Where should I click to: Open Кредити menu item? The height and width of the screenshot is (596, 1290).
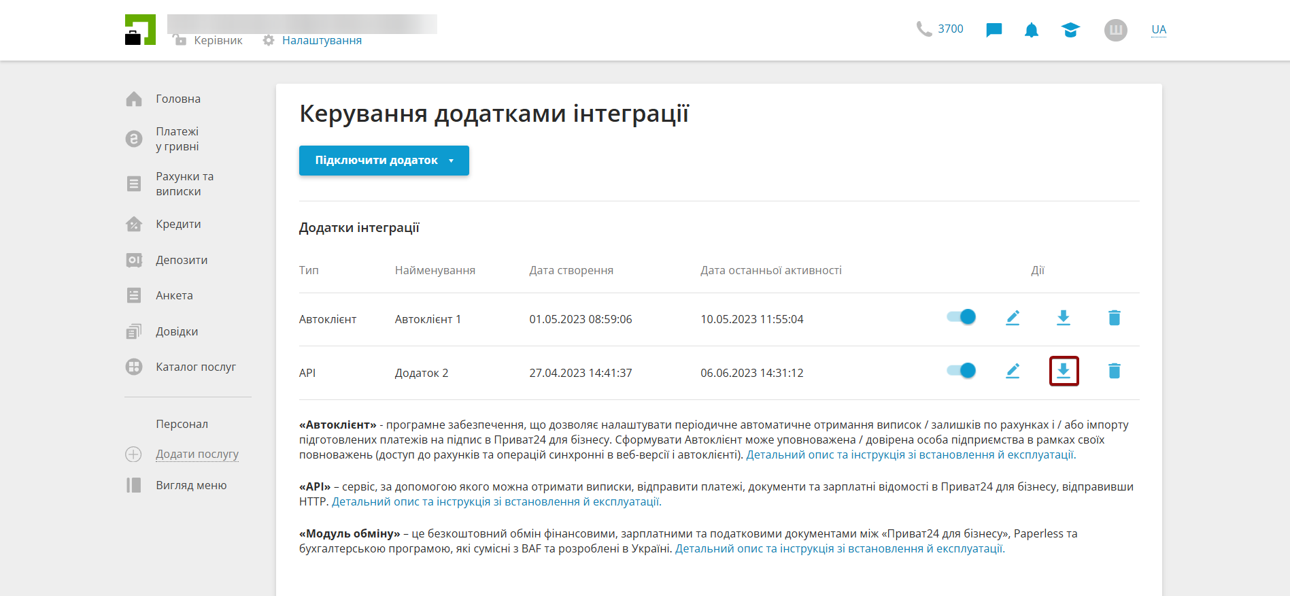tap(178, 225)
